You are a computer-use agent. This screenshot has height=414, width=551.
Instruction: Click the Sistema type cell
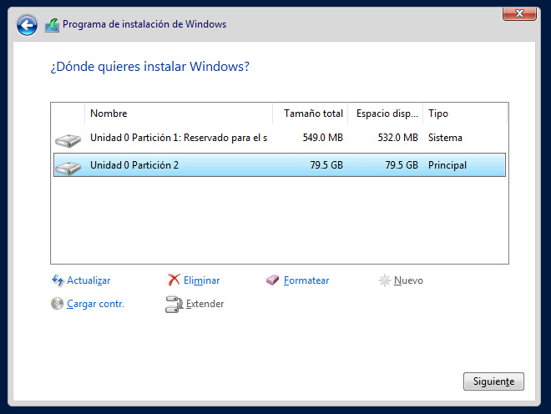tap(445, 138)
